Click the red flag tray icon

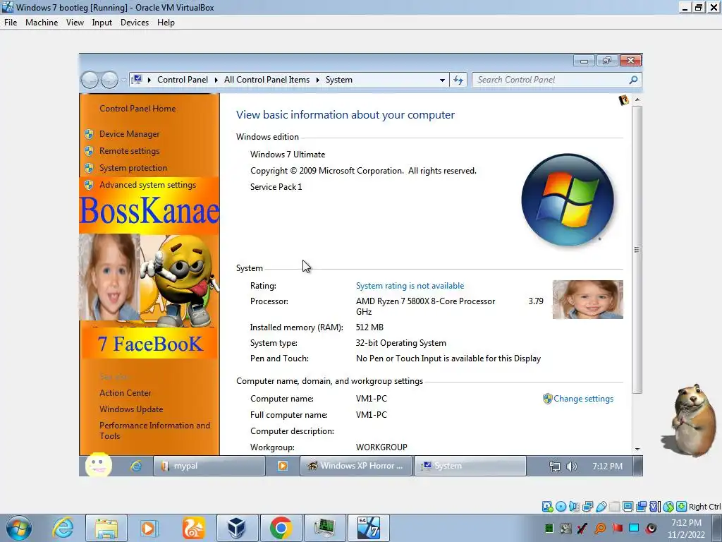point(617,528)
